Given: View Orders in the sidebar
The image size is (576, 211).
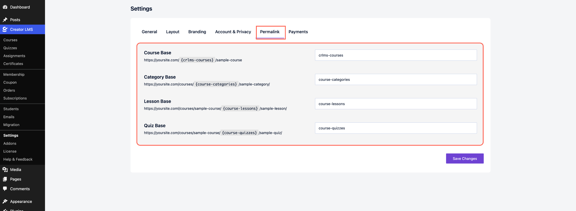Looking at the screenshot, I should 9,90.
